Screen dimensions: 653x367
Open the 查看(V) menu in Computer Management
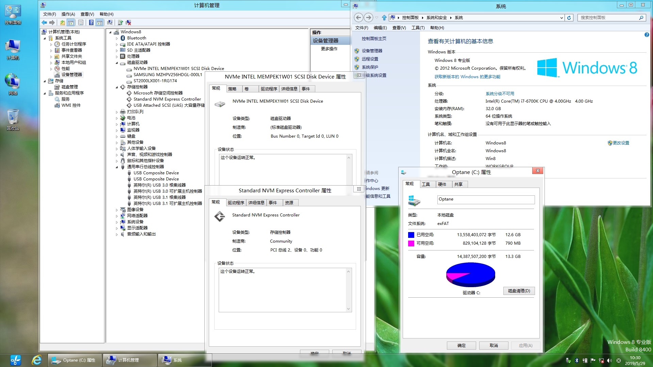(x=87, y=14)
